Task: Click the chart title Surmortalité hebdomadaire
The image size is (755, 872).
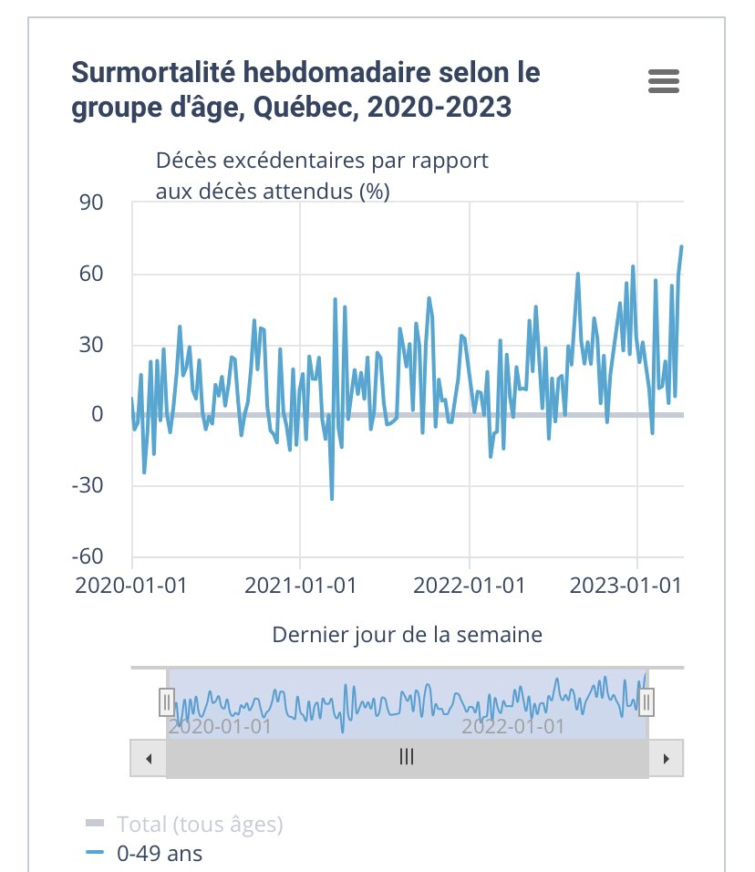Action: [x=305, y=89]
